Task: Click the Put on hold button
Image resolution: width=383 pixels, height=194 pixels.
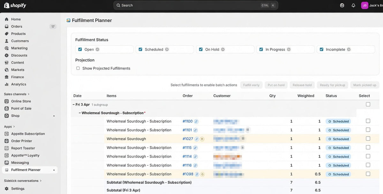Action: click(x=276, y=85)
